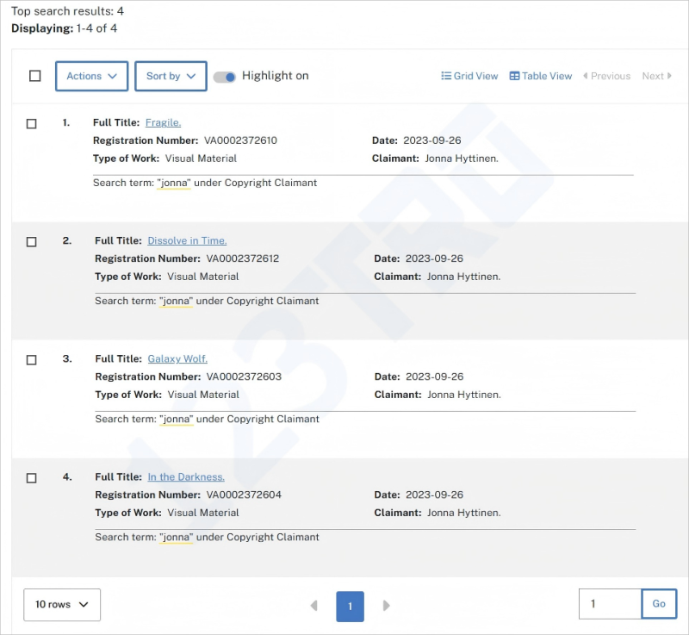Image resolution: width=689 pixels, height=635 pixels.
Task: Select the checkbox for result 3 Galaxy Wolf
Action: click(32, 359)
